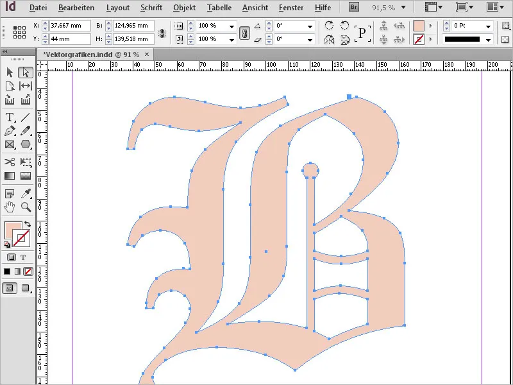Screen dimensions: 513x385
Task: Select the Pen tool
Action: (x=10, y=131)
